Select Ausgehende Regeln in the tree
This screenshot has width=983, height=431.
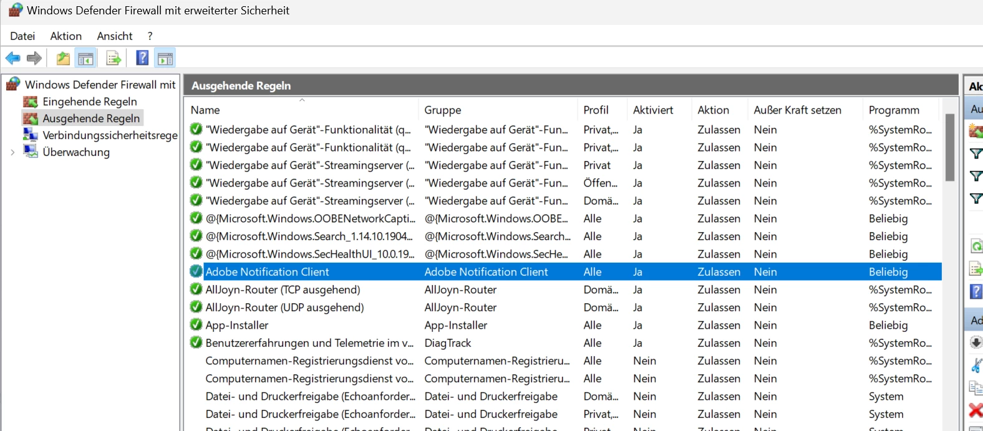tap(91, 119)
